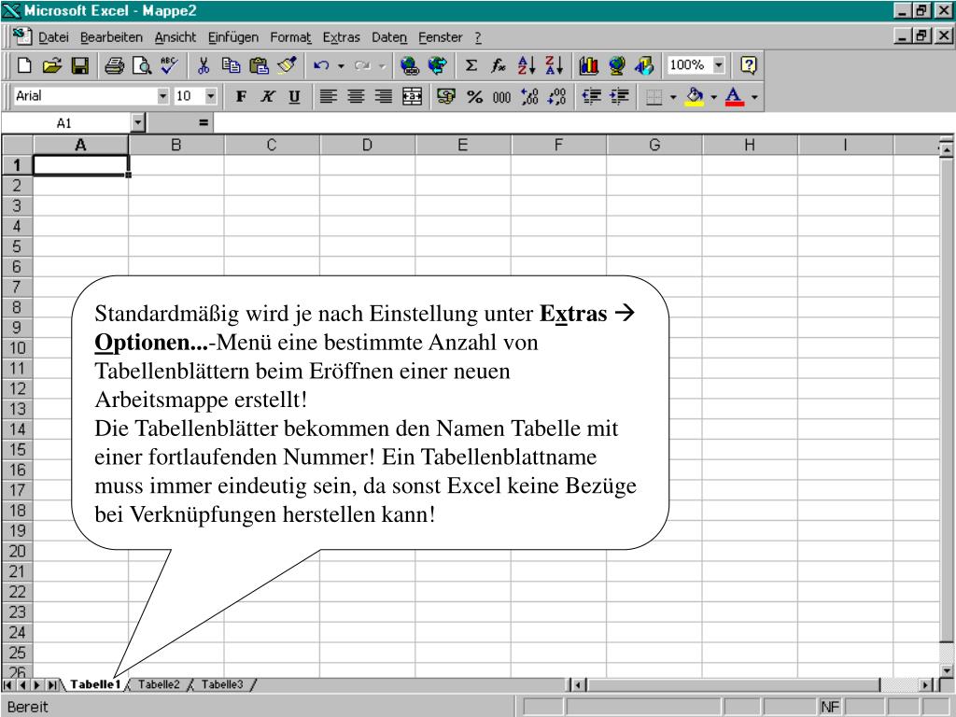The width and height of the screenshot is (956, 717).
Task: Insert AutoSum with the sigma icon
Action: pyautogui.click(x=471, y=65)
